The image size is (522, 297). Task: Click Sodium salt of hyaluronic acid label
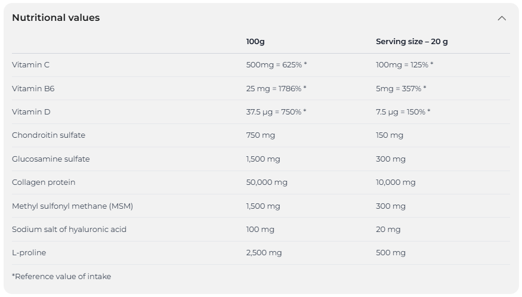[x=69, y=229]
